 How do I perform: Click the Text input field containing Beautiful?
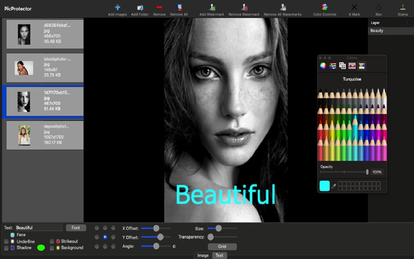pos(39,228)
